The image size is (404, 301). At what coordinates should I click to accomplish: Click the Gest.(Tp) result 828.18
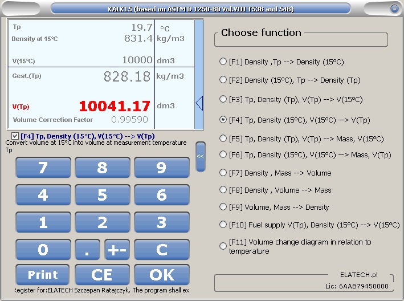(x=127, y=76)
